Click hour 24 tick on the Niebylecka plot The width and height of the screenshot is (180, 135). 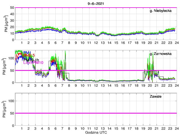click(176, 43)
